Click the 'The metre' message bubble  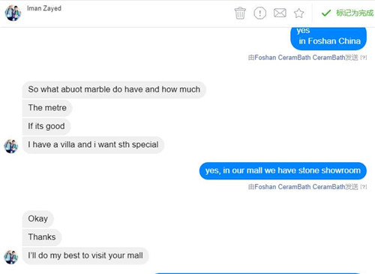coord(47,108)
